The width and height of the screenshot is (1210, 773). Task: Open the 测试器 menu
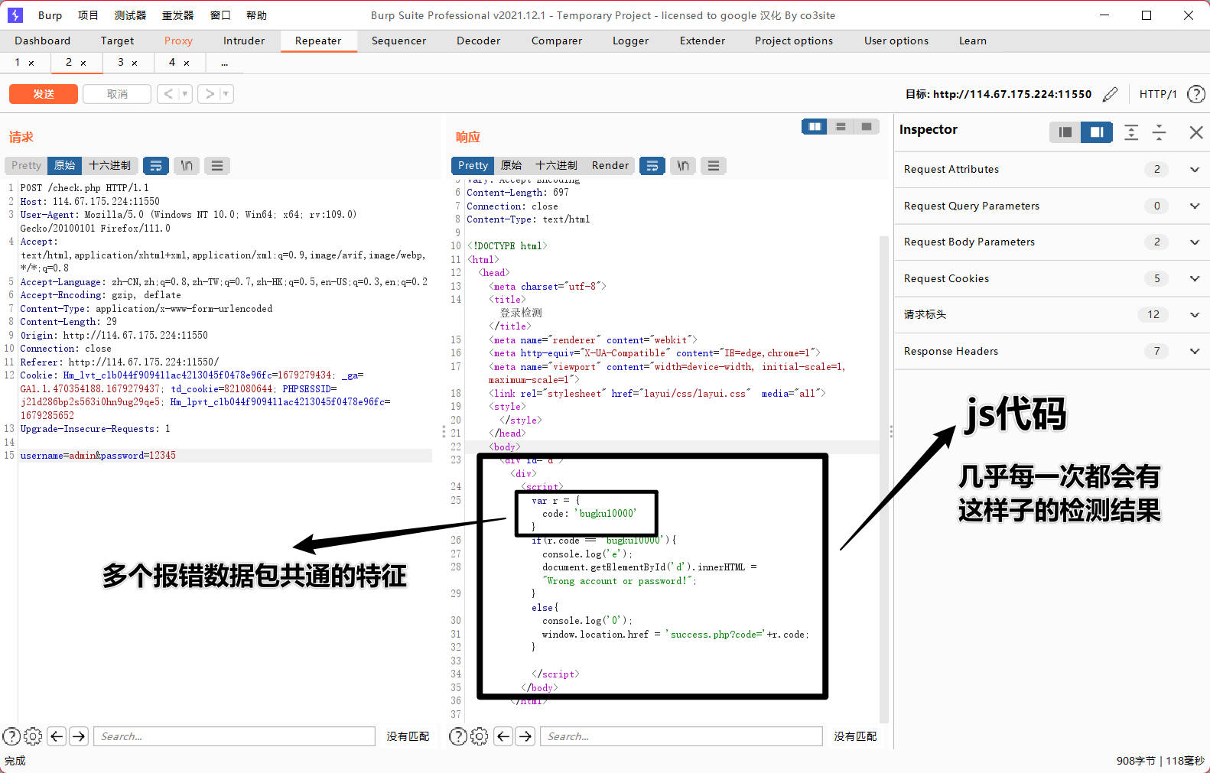pos(130,15)
